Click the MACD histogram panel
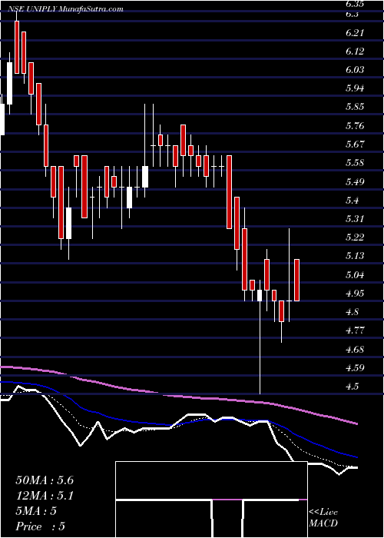This screenshot has width=384, height=538. click(211, 500)
